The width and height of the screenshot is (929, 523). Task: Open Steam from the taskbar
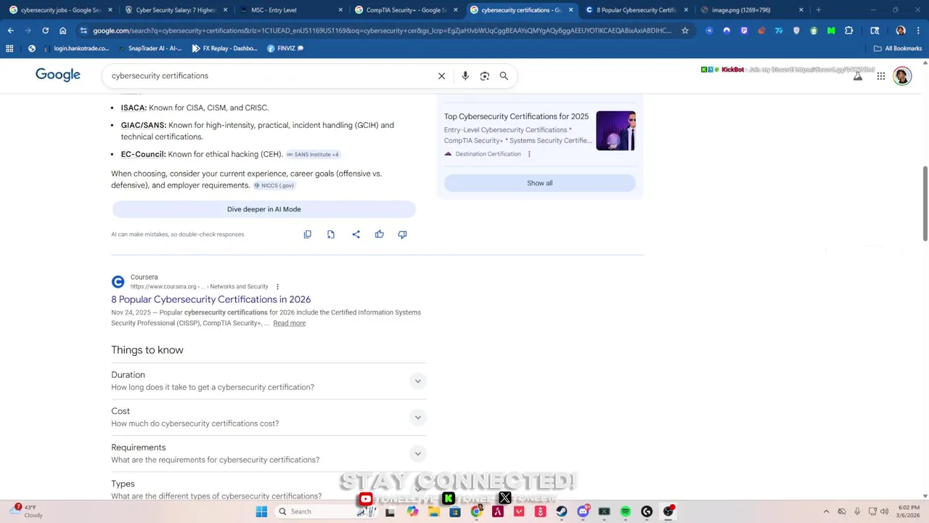(x=562, y=511)
